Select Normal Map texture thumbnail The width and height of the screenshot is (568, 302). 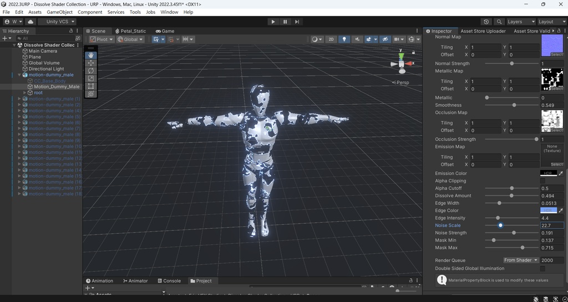552,45
